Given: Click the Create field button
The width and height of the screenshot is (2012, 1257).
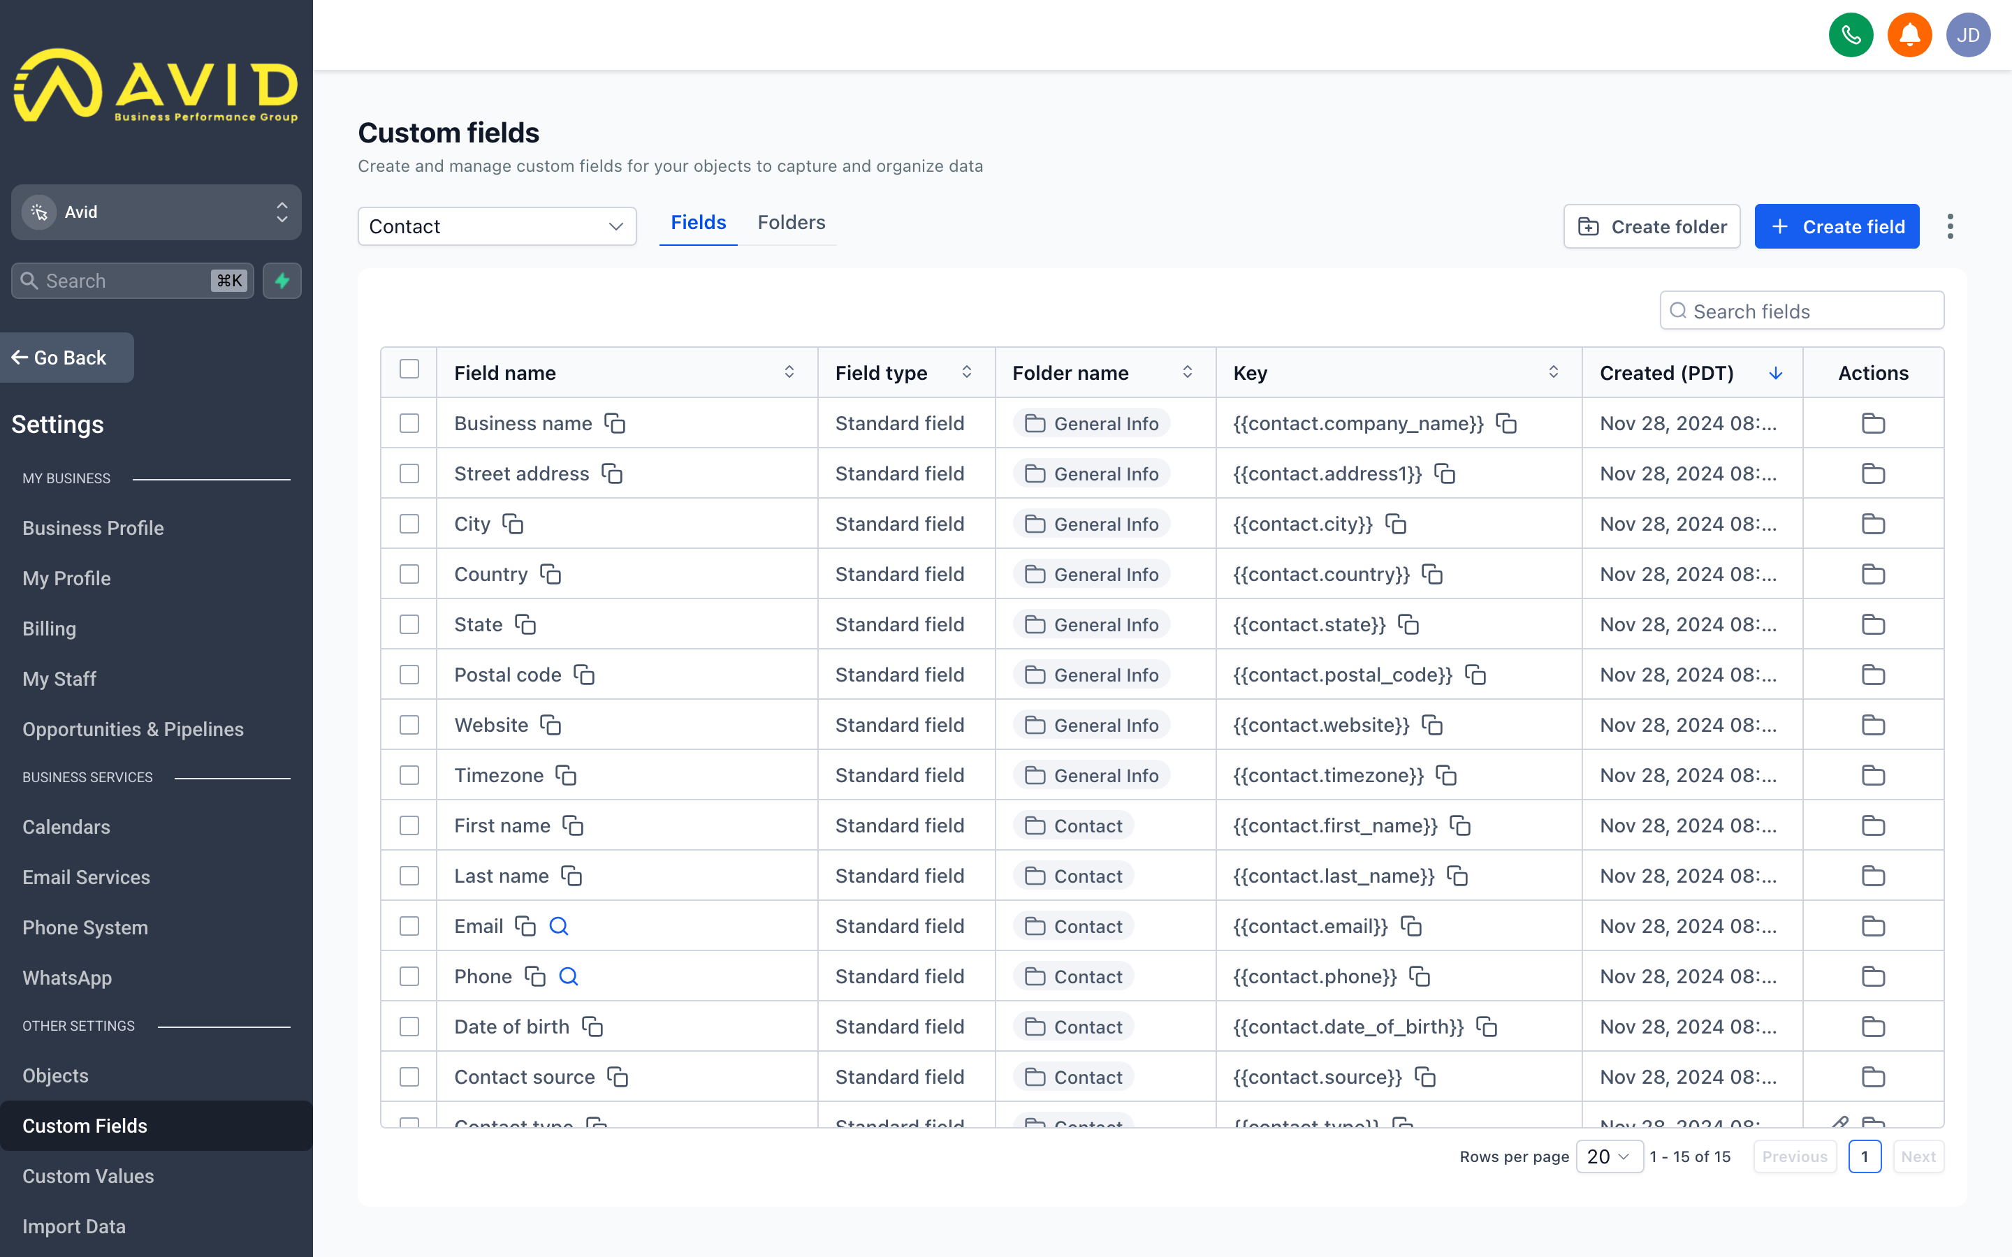Looking at the screenshot, I should pyautogui.click(x=1837, y=226).
